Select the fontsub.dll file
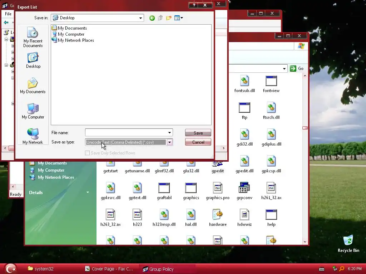The image size is (366, 274). pyautogui.click(x=244, y=84)
